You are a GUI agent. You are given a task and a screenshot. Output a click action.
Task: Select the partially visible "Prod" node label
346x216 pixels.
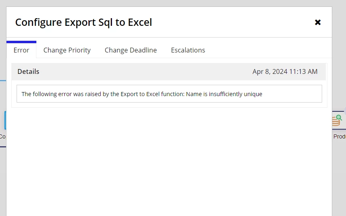[340, 136]
